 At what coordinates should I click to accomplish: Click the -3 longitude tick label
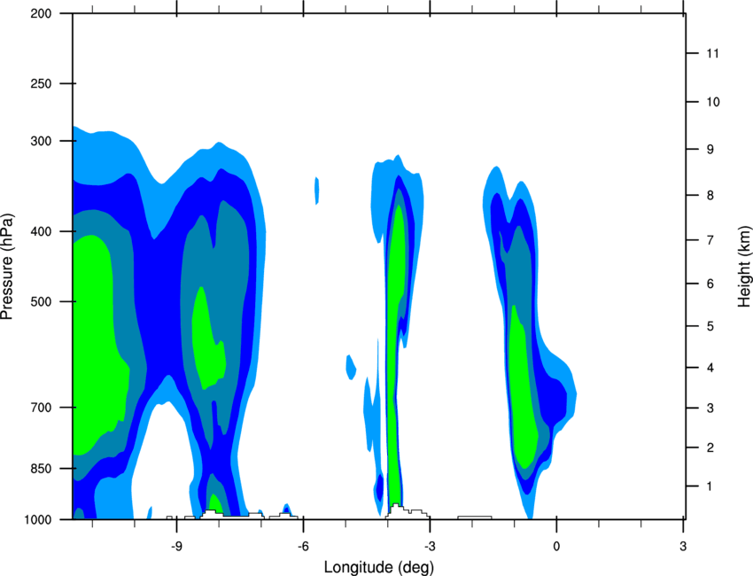[x=430, y=547]
